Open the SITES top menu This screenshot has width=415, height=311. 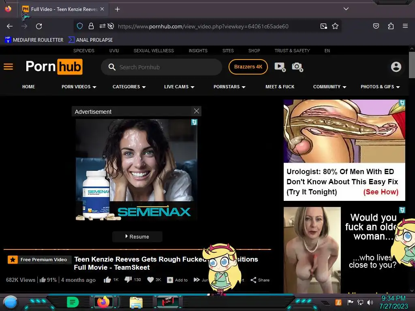(228, 51)
